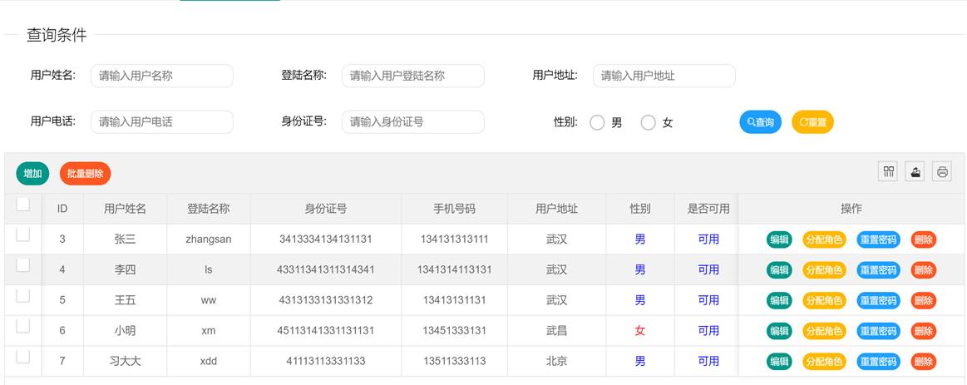This screenshot has width=967, height=385.
Task: Focus the 用户电话 input field
Action: (162, 122)
